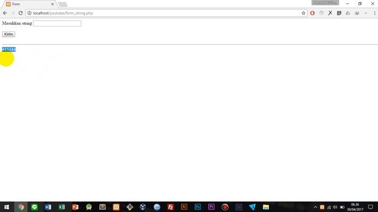Bookmark this page with the star
The height and width of the screenshot is (212, 378).
(x=303, y=13)
